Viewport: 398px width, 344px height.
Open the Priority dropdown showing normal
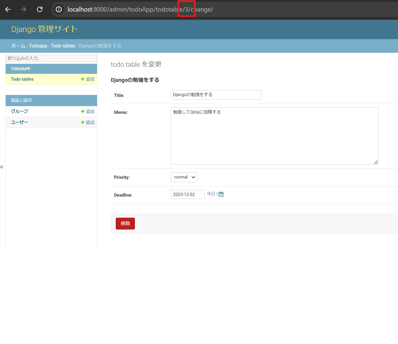coord(184,177)
